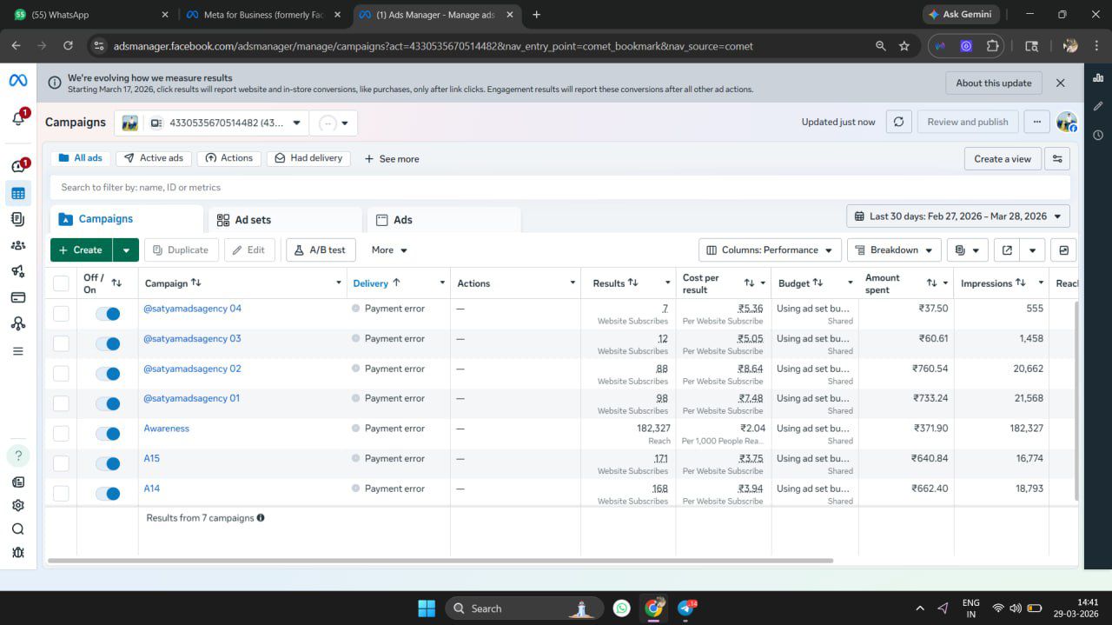This screenshot has height=625, width=1112.
Task: Expand the Columns: Performance dropdown
Action: coord(770,250)
